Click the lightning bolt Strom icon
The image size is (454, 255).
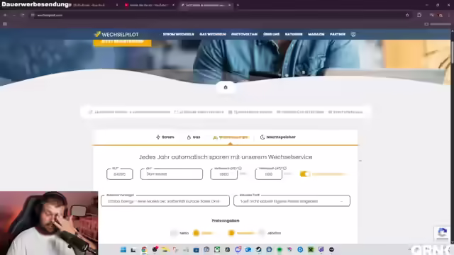click(158, 137)
